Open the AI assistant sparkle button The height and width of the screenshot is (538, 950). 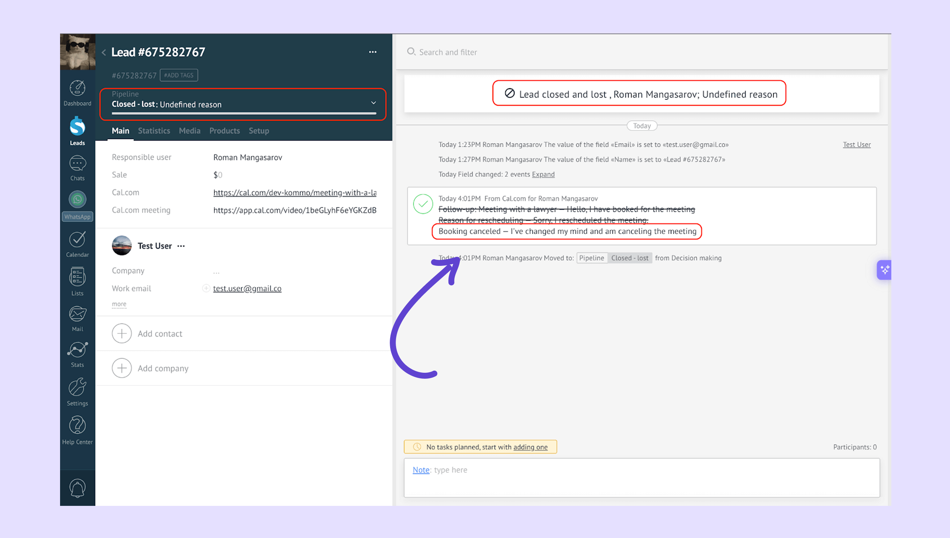pos(884,270)
